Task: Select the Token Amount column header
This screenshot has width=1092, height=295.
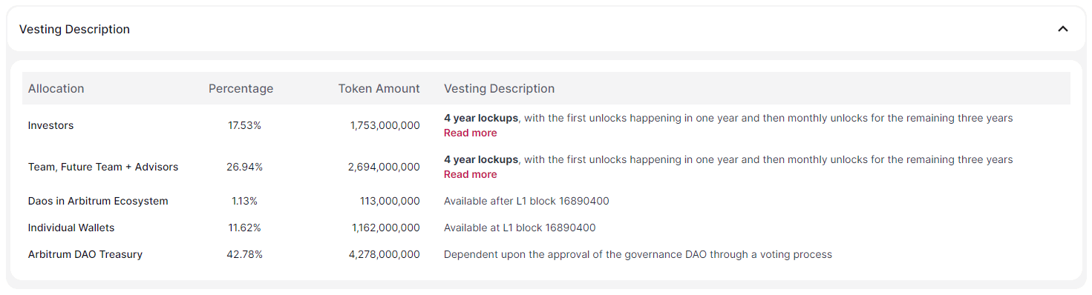Action: click(x=379, y=88)
